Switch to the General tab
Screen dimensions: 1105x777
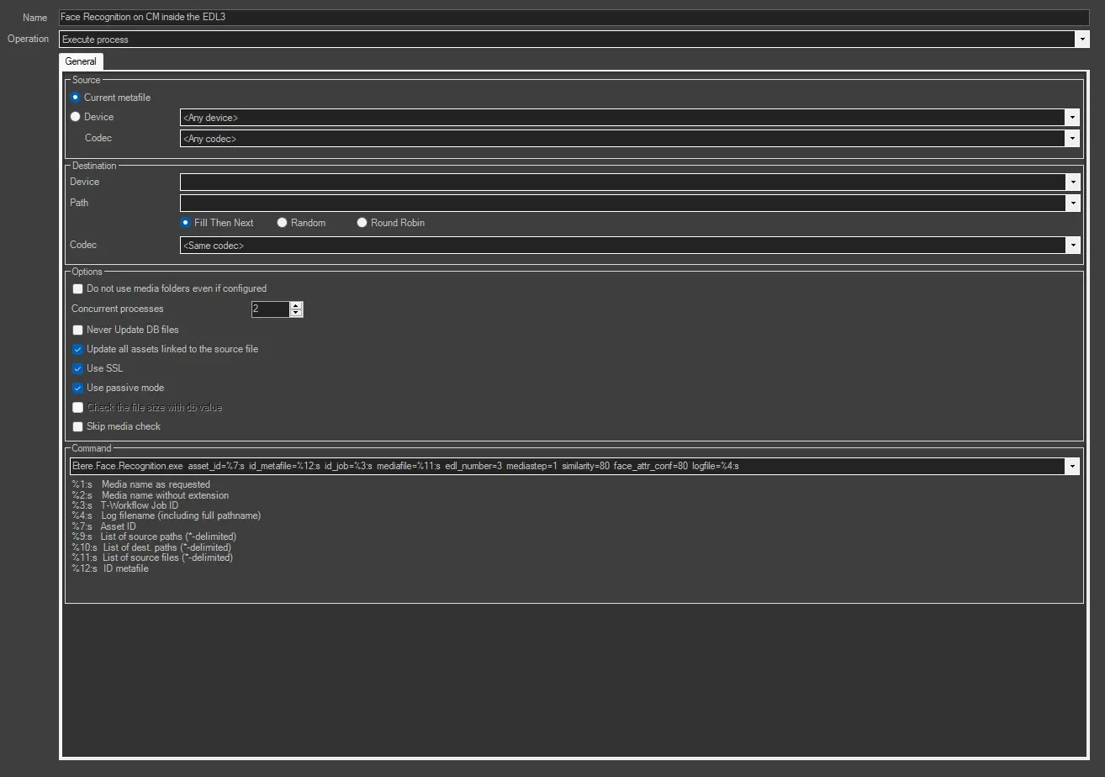(x=81, y=61)
